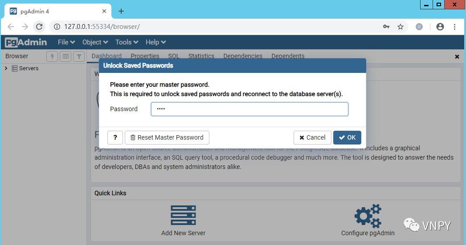
Task: Select the Servers label in tree
Action: 29,68
